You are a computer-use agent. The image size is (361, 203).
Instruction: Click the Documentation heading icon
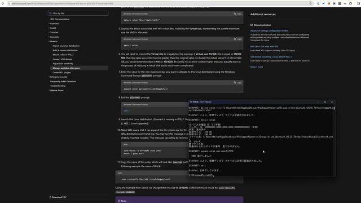coord(252,25)
